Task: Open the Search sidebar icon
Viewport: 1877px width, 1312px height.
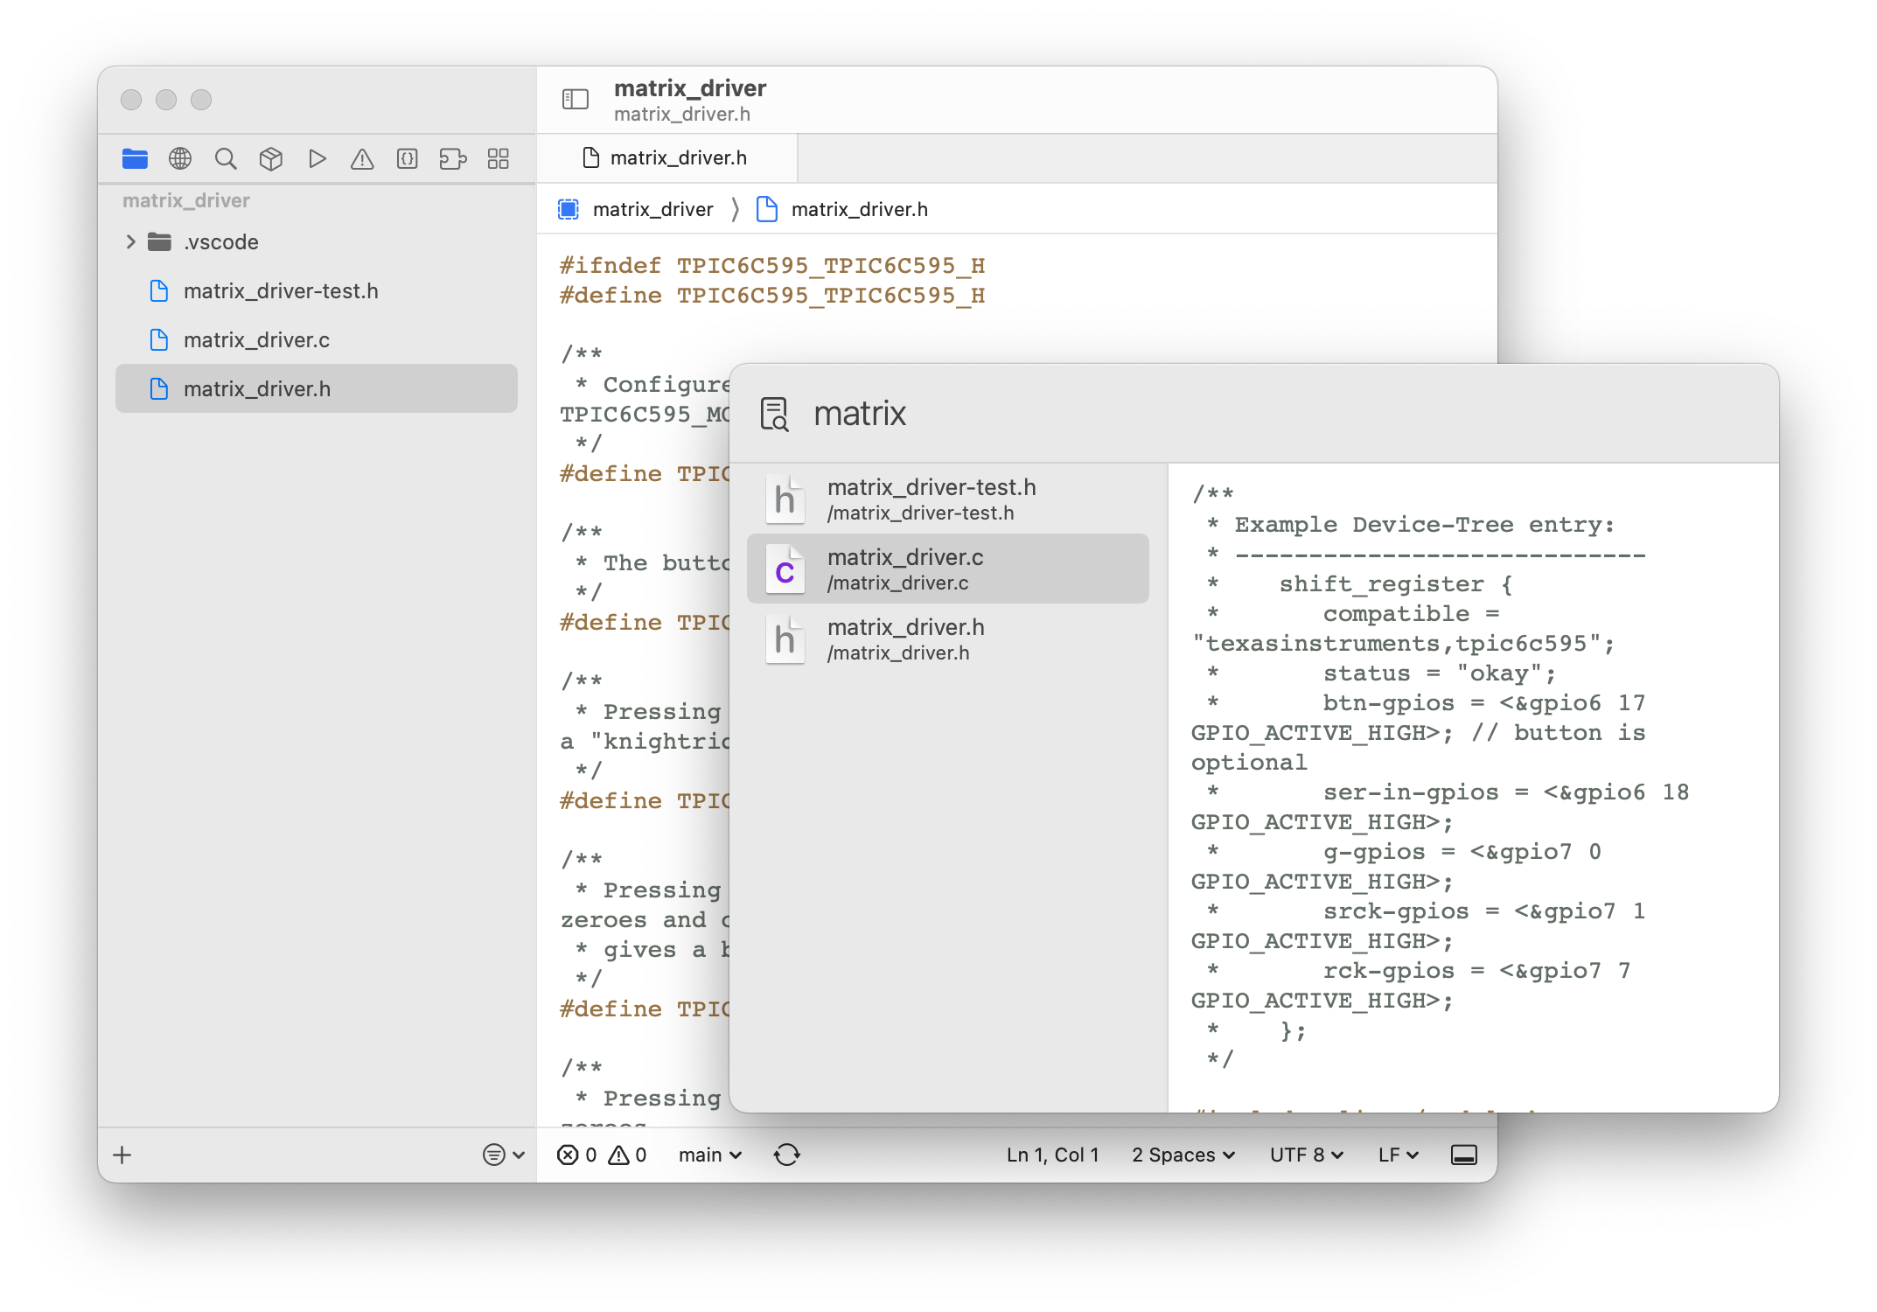Action: tap(226, 158)
